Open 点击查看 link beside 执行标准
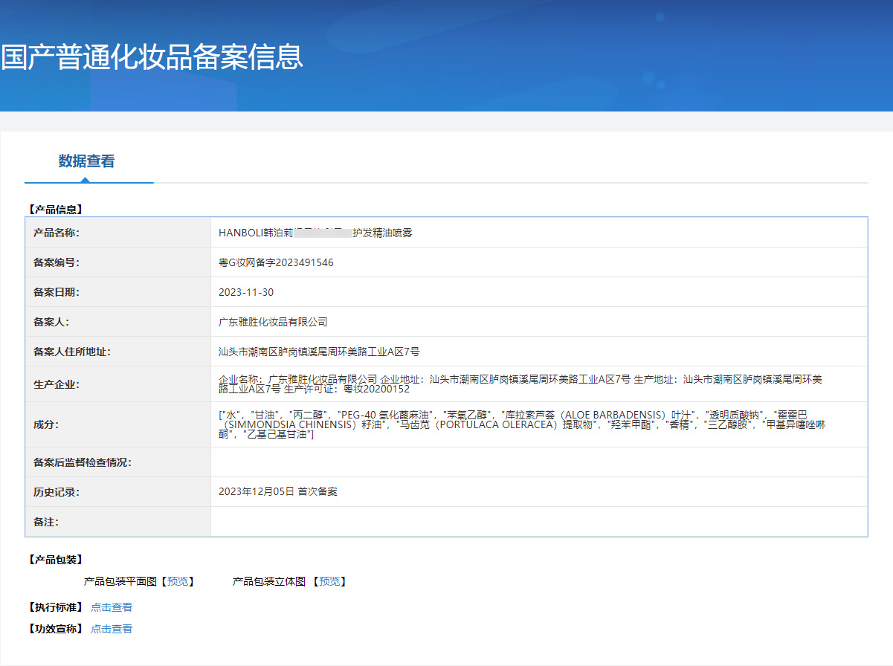The width and height of the screenshot is (893, 666). pos(112,607)
